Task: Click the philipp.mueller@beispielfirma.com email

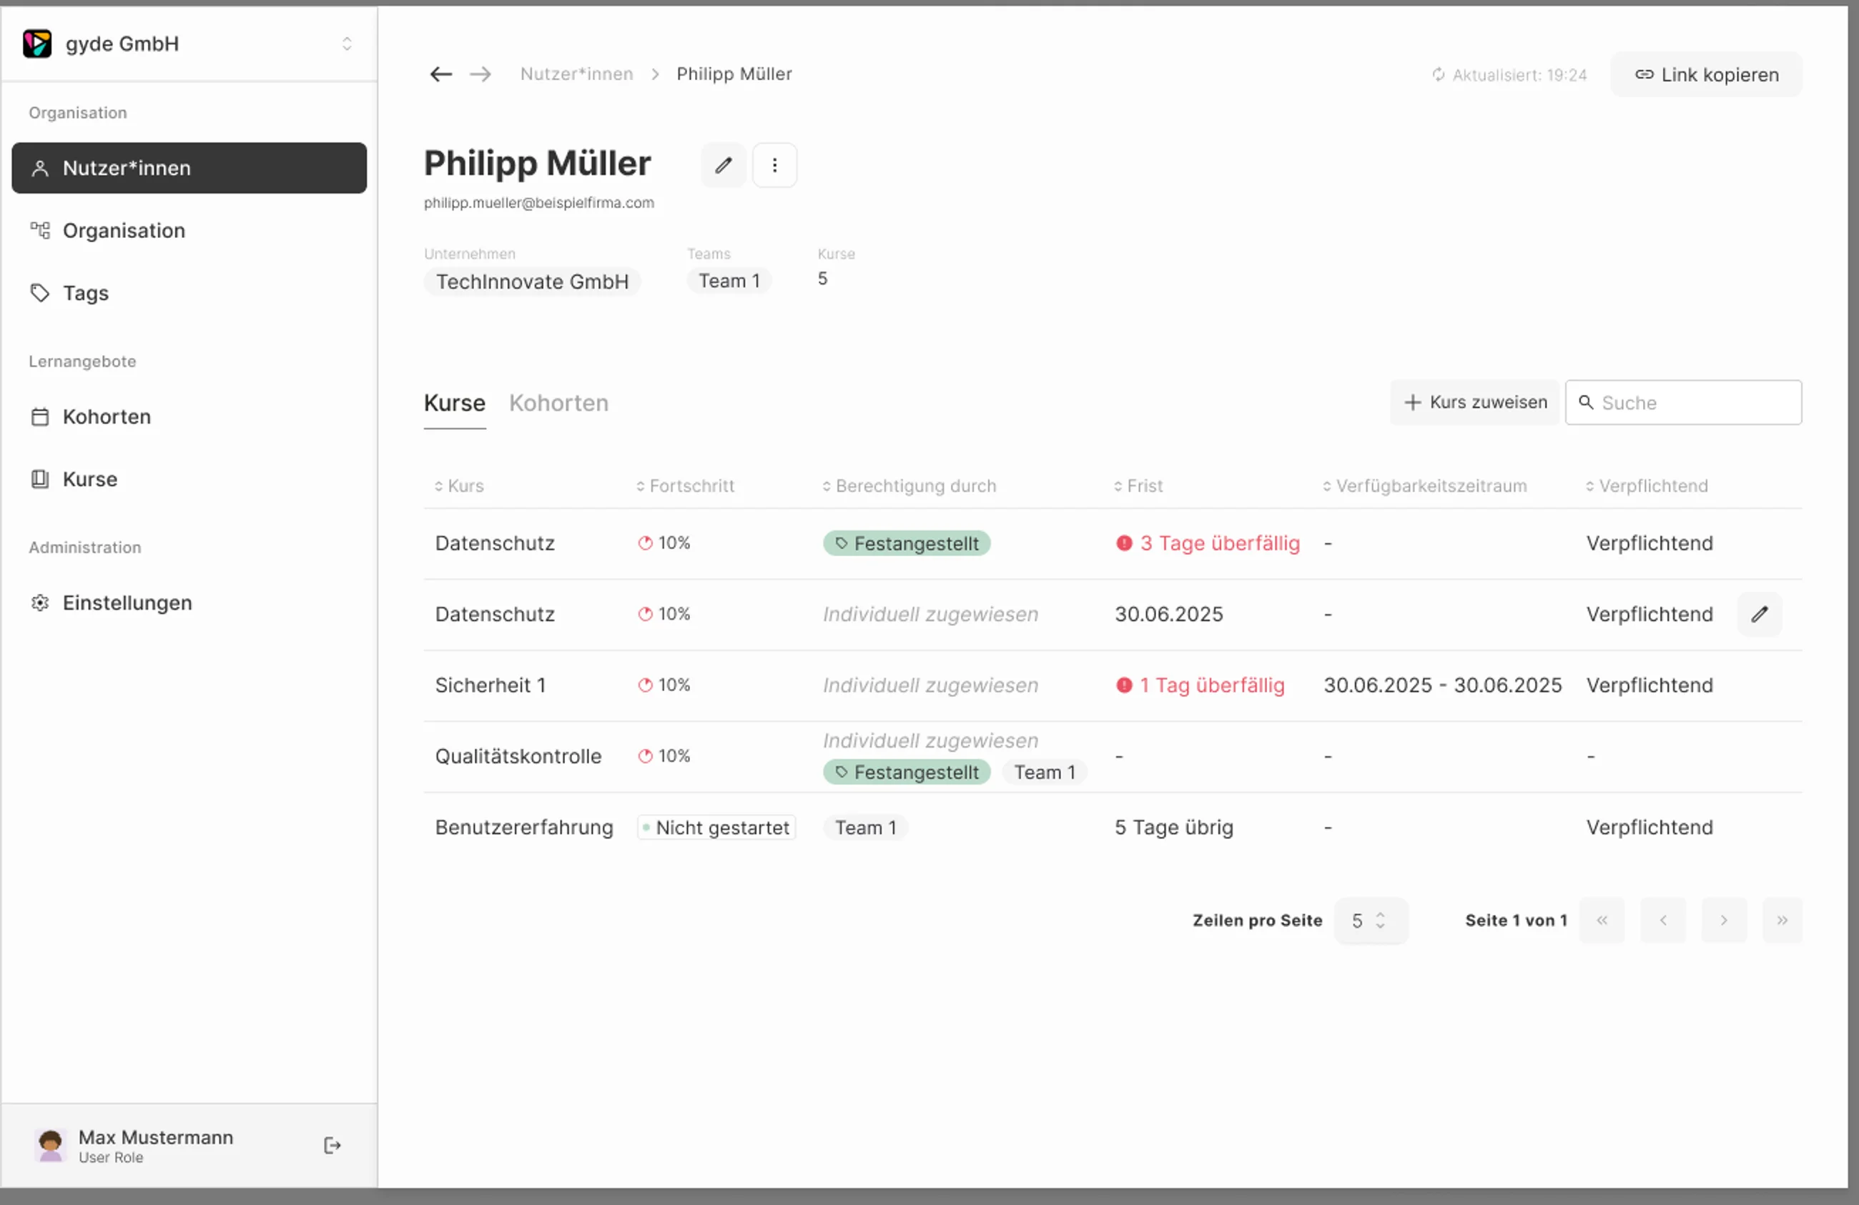Action: (539, 203)
